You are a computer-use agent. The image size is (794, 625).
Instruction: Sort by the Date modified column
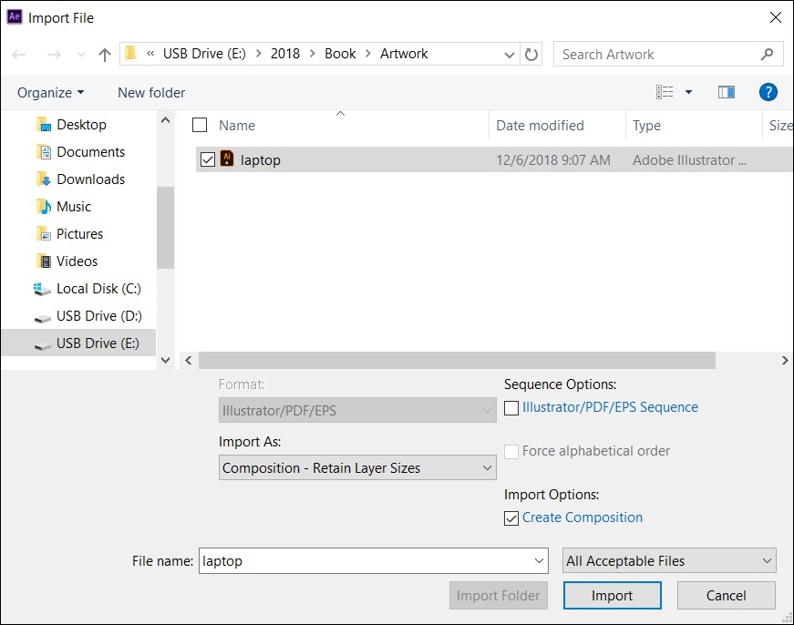pos(540,126)
